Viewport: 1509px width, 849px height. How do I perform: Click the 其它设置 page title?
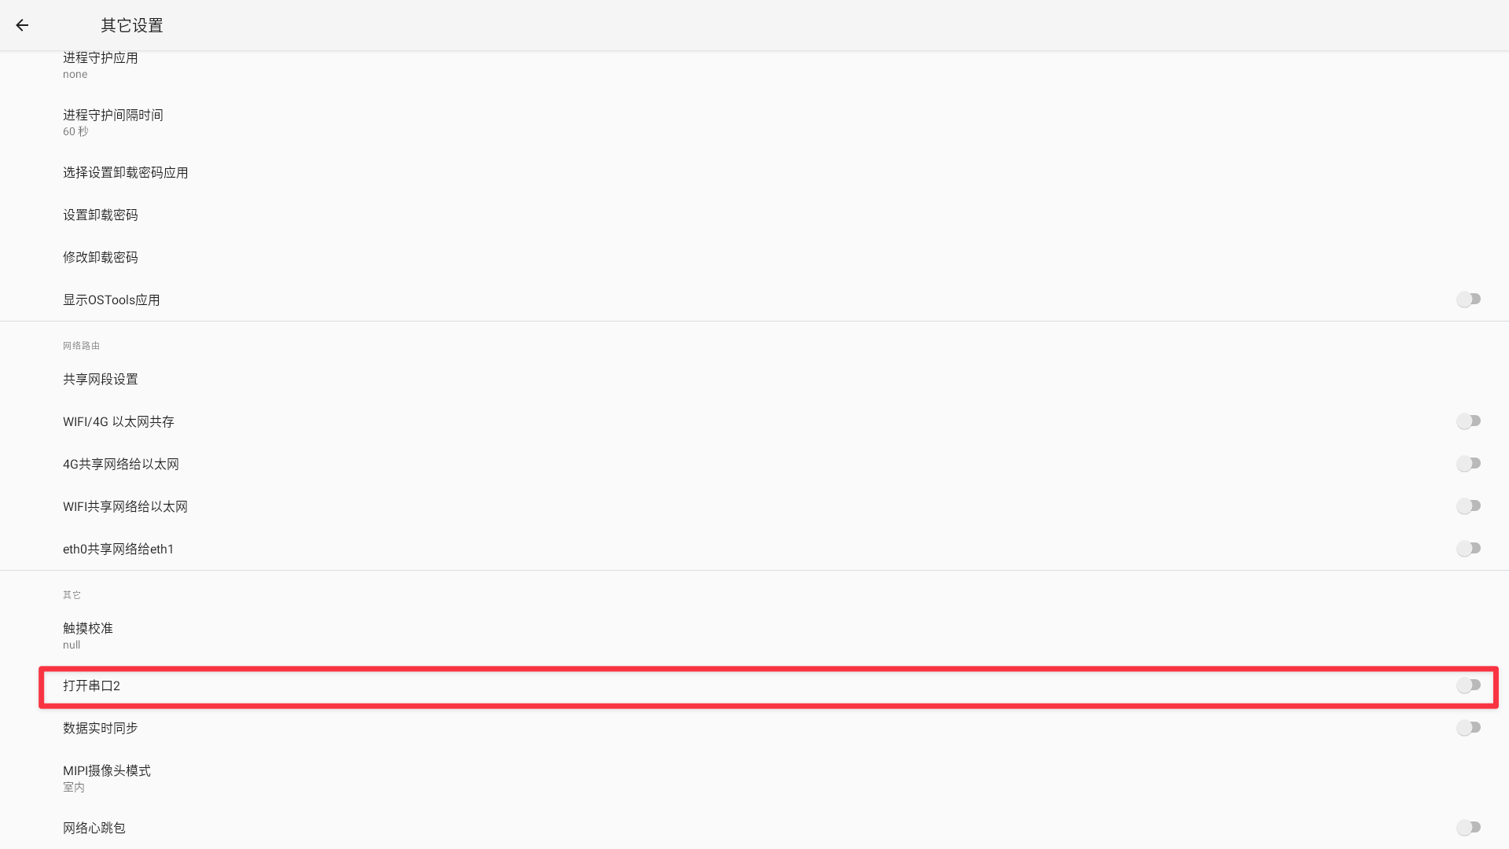tap(132, 26)
